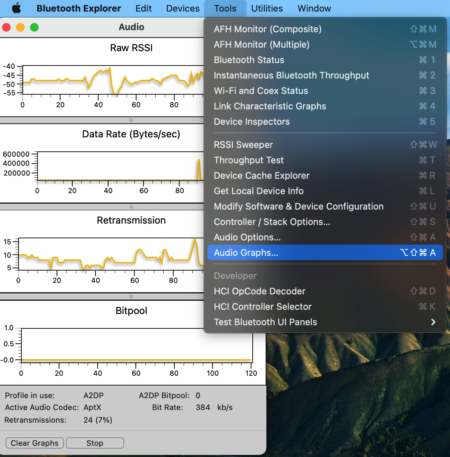Click the Clear Graphs button
This screenshot has width=450, height=457.
point(35,443)
